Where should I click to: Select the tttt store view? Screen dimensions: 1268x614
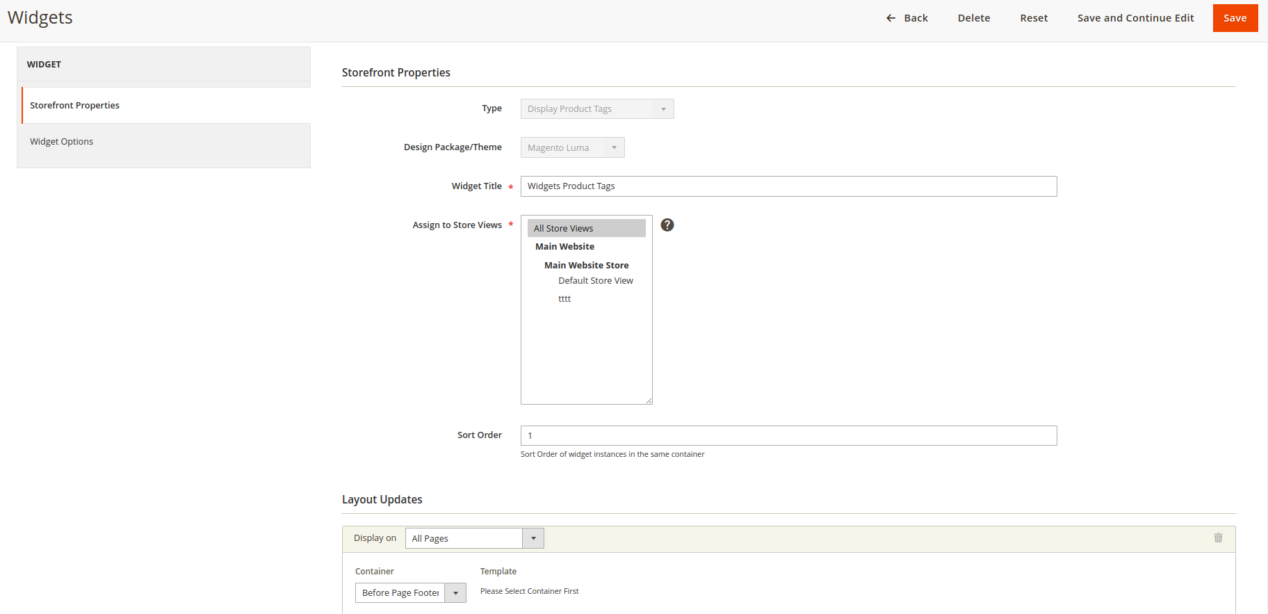[564, 299]
